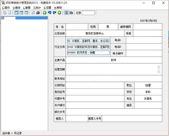Click the blue undo arrow icon
The image size is (169, 136).
50,13
